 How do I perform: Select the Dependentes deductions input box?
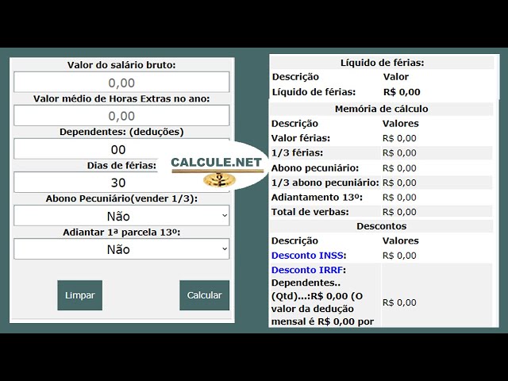click(121, 149)
